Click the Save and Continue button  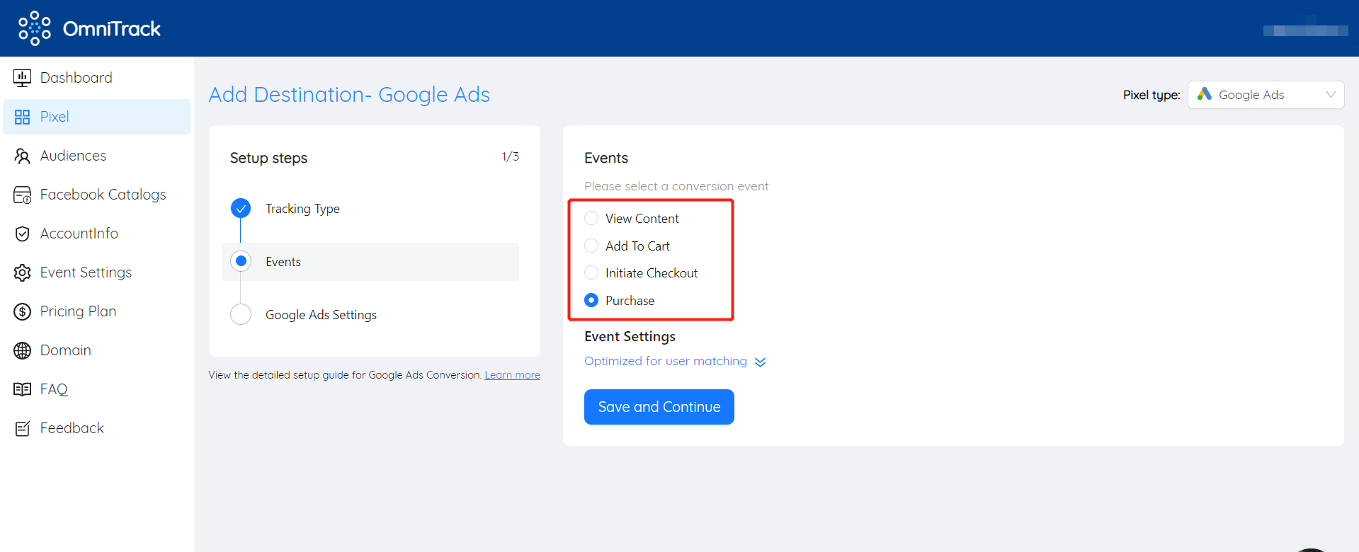click(x=659, y=407)
